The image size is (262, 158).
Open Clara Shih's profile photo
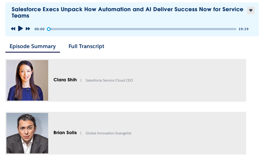pyautogui.click(x=27, y=80)
